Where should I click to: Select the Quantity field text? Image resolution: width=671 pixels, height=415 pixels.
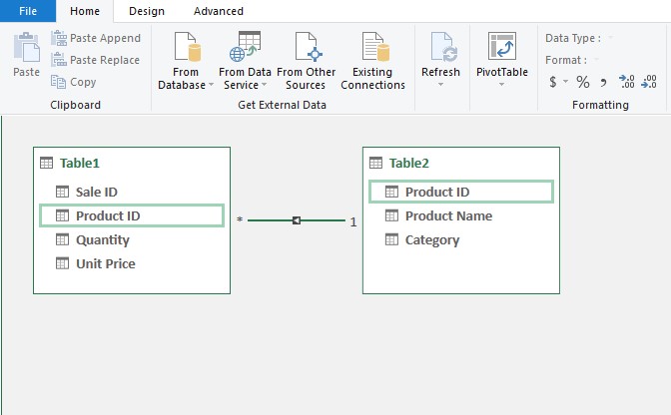[x=103, y=239]
